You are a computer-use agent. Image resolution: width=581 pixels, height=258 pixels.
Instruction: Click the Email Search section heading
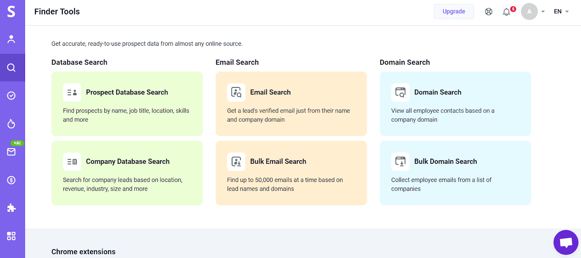(x=237, y=62)
